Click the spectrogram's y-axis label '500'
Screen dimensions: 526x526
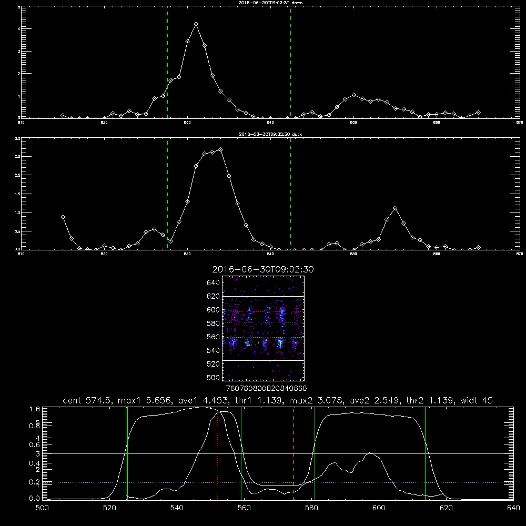214,377
